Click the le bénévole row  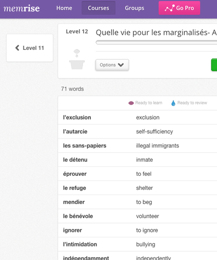pyautogui.click(x=138, y=216)
